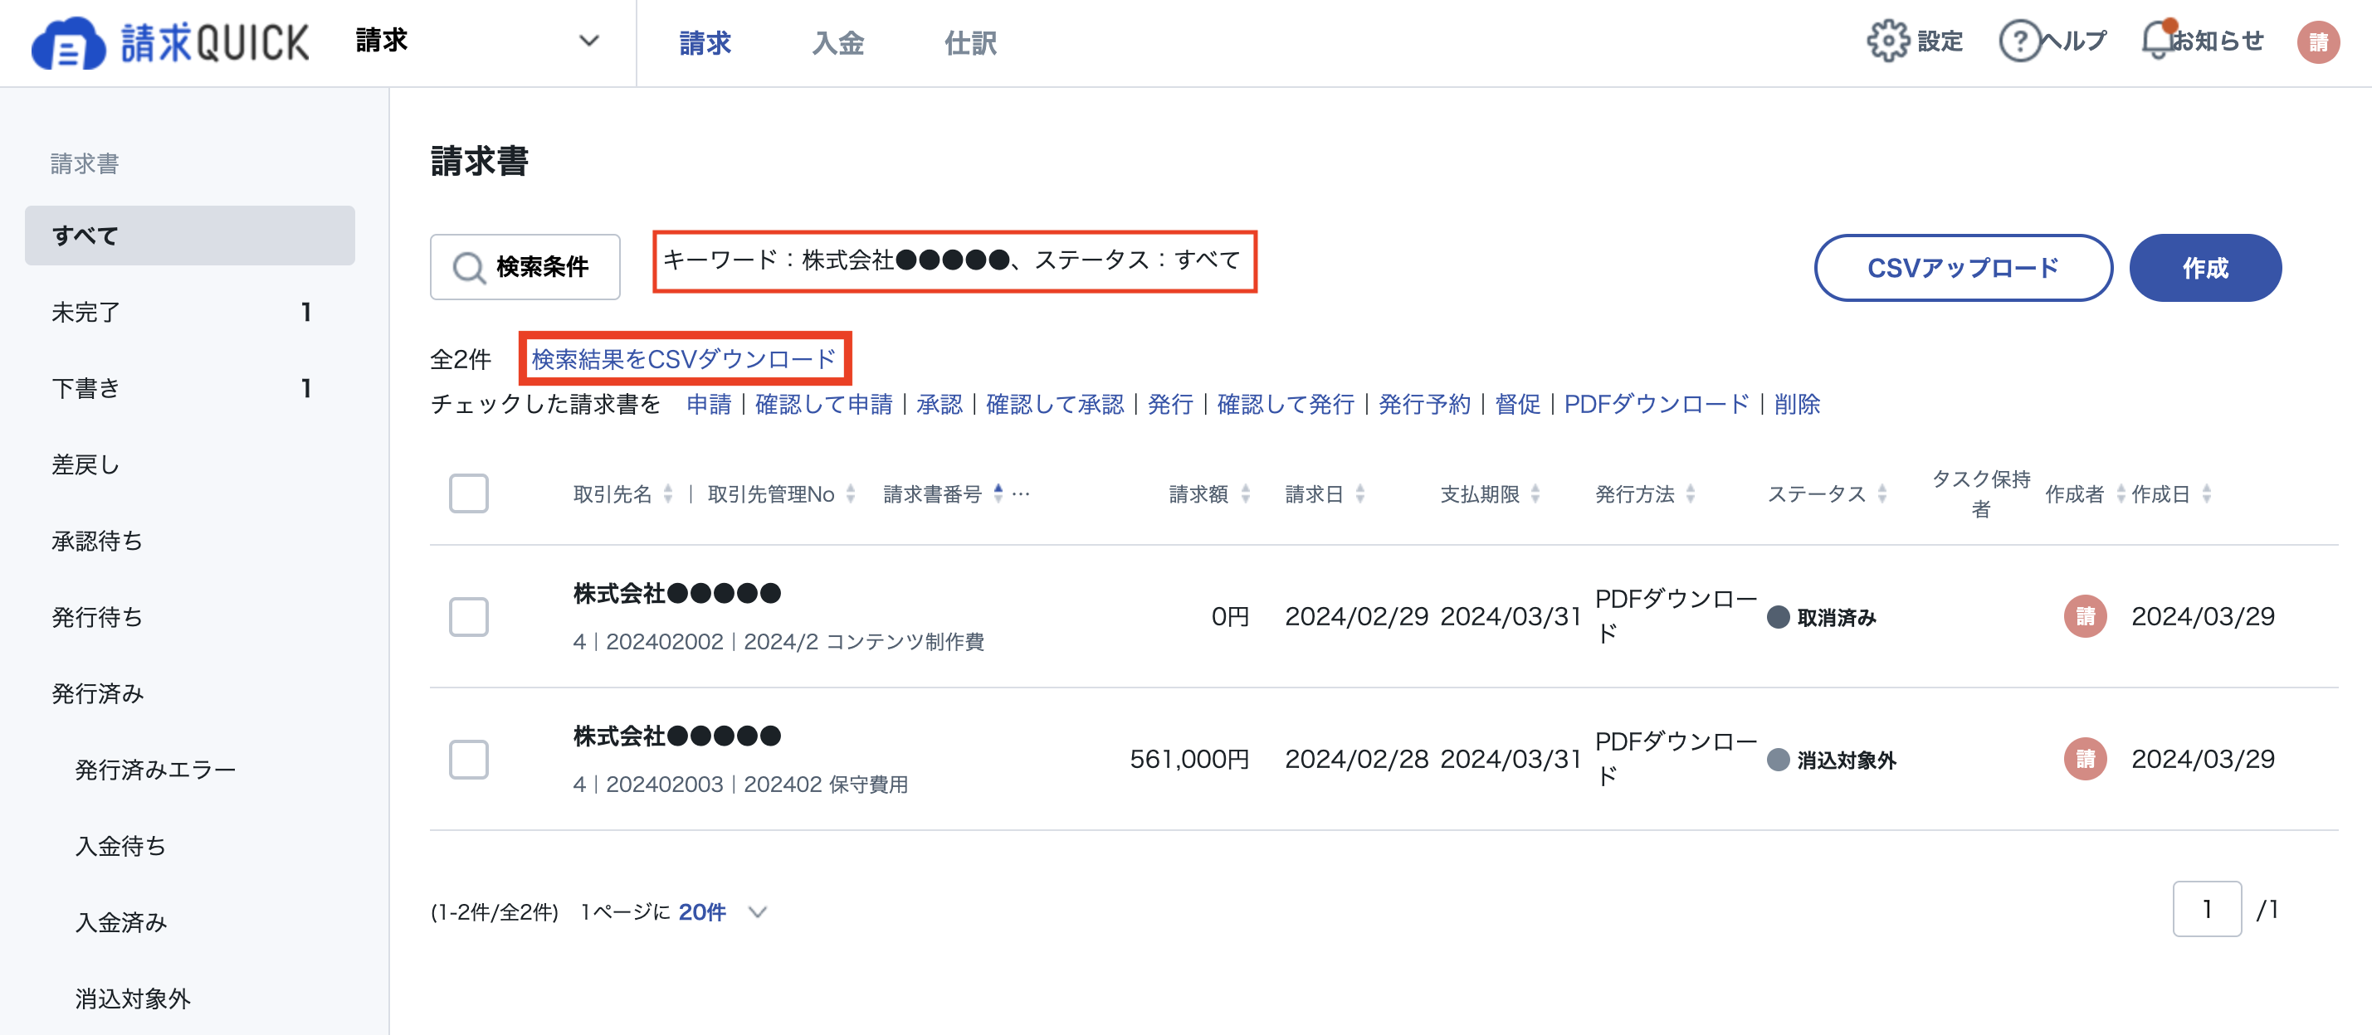Sort by 支払期限 column arrows
This screenshot has width=2372, height=1035.
(x=1535, y=494)
